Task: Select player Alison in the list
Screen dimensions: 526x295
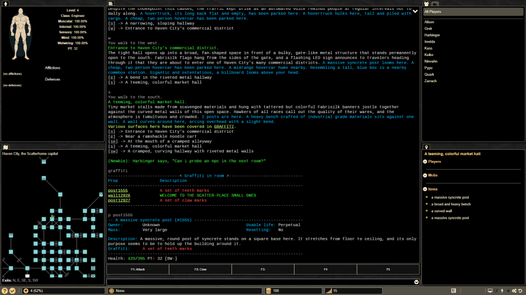Action: point(429,22)
